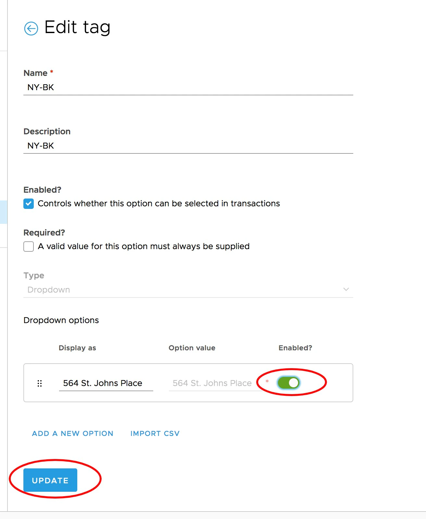
Task: Click ADD A NEW OPTION
Action: coord(72,433)
